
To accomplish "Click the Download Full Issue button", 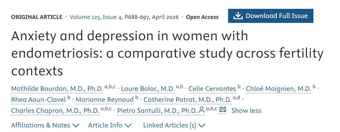I will (271, 16).
